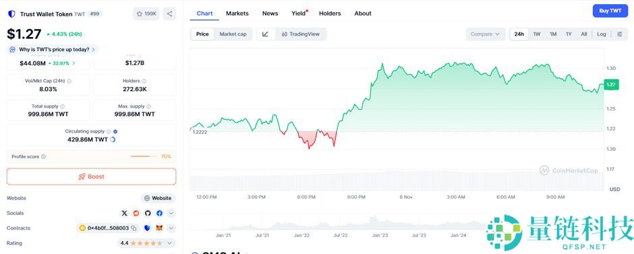Open the Compare dropdown
634x254 pixels.
485,34
